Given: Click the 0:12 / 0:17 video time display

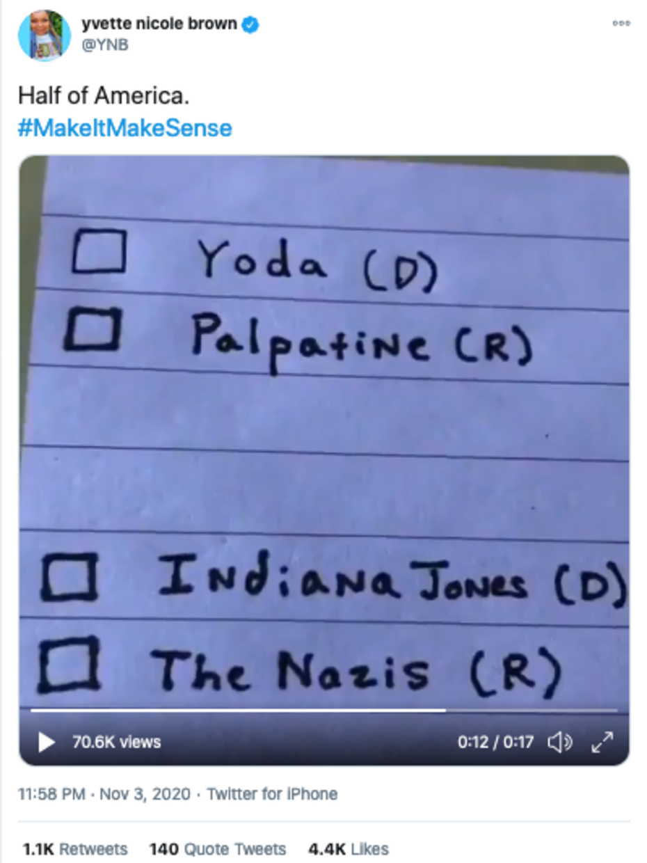Looking at the screenshot, I should [495, 743].
